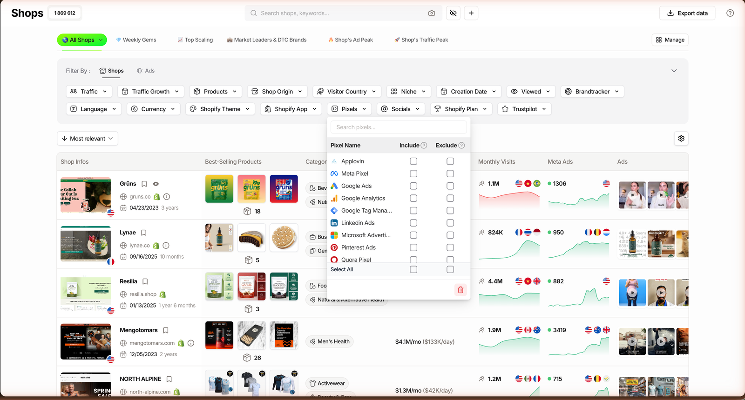This screenshot has height=400, width=745.
Task: Check Select All include checkbox
Action: coord(413,269)
